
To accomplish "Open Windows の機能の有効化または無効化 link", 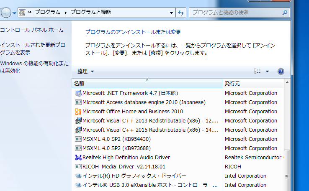I will coord(34,67).
